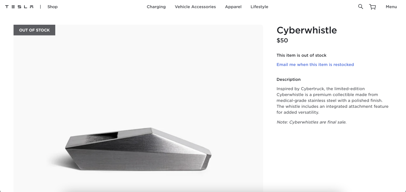Click the $50 price text

point(282,40)
